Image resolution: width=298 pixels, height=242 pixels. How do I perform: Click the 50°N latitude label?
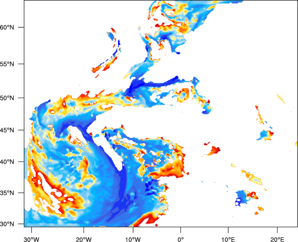click(7, 98)
